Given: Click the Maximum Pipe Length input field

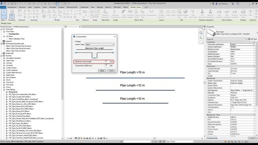Looking at the screenshot, I should coord(107,62).
